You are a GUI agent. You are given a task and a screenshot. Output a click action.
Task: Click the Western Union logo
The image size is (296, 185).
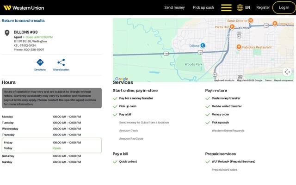[x=24, y=8]
